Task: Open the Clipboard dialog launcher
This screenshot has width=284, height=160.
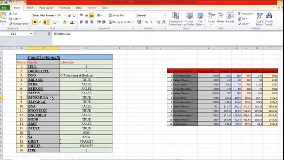Action: point(29,28)
